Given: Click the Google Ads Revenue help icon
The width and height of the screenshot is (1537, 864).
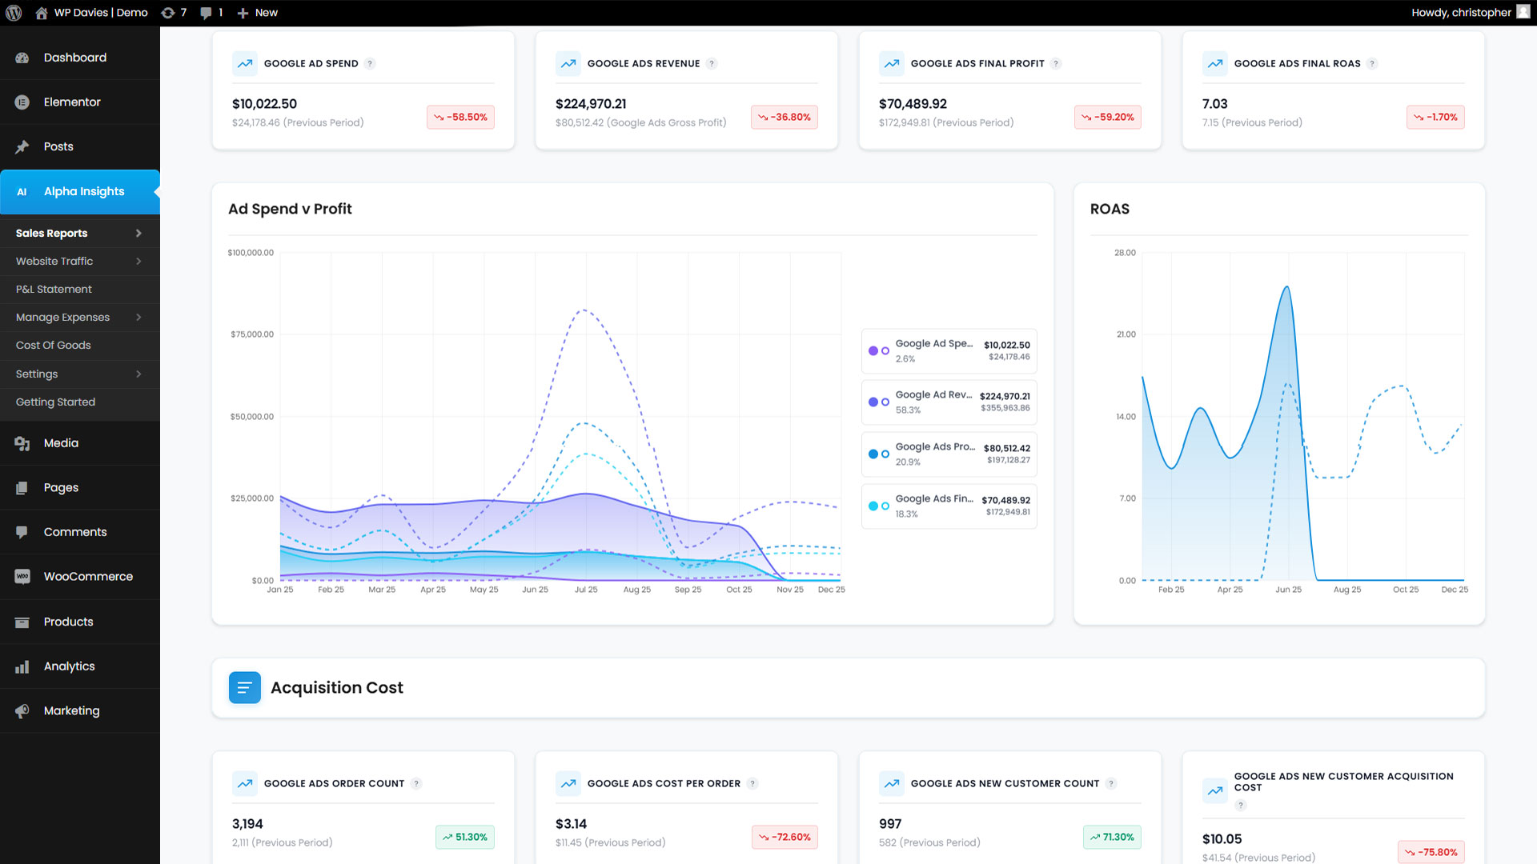Looking at the screenshot, I should click(712, 64).
